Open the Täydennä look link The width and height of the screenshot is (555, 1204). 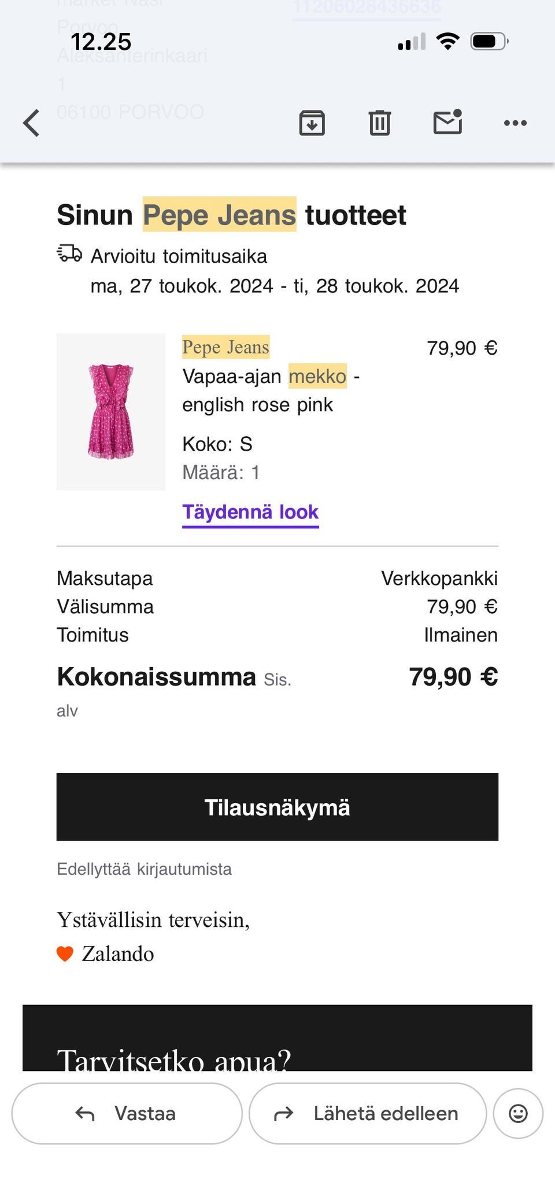(x=250, y=512)
